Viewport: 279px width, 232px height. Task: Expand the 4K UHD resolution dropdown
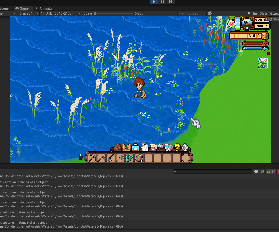pos(60,13)
